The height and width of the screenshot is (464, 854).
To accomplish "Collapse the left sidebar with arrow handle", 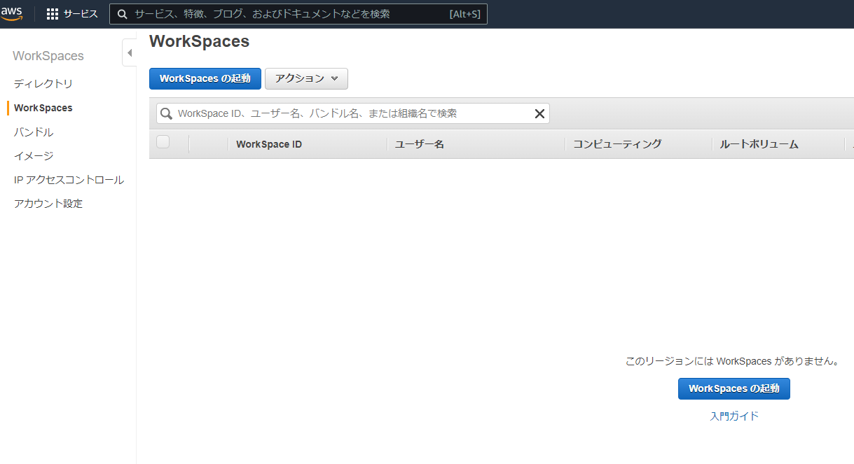I will tap(130, 53).
